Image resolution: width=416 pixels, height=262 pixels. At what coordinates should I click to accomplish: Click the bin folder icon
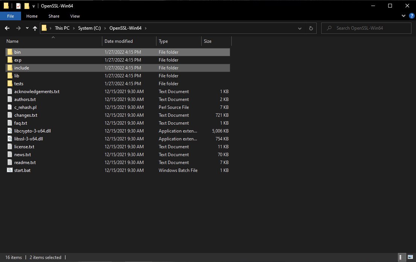(10, 52)
